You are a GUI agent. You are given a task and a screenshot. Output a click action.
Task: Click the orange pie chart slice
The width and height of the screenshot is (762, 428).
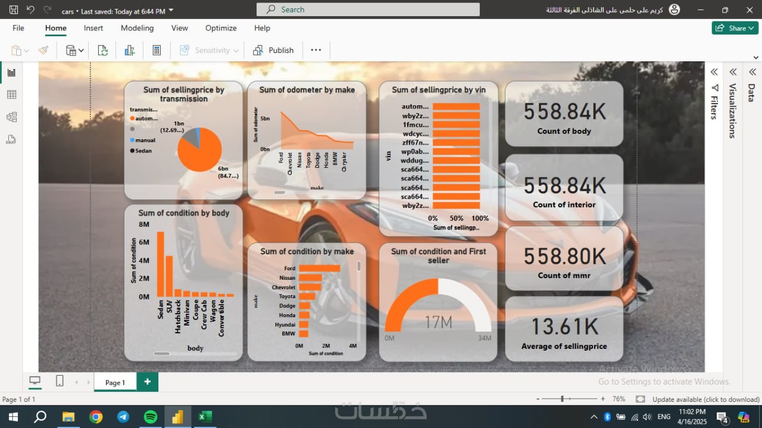pyautogui.click(x=199, y=151)
